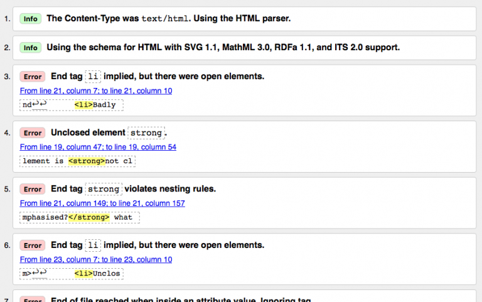Click the 'li' code in message 6 heading
The height and width of the screenshot is (302, 482).
(x=94, y=245)
